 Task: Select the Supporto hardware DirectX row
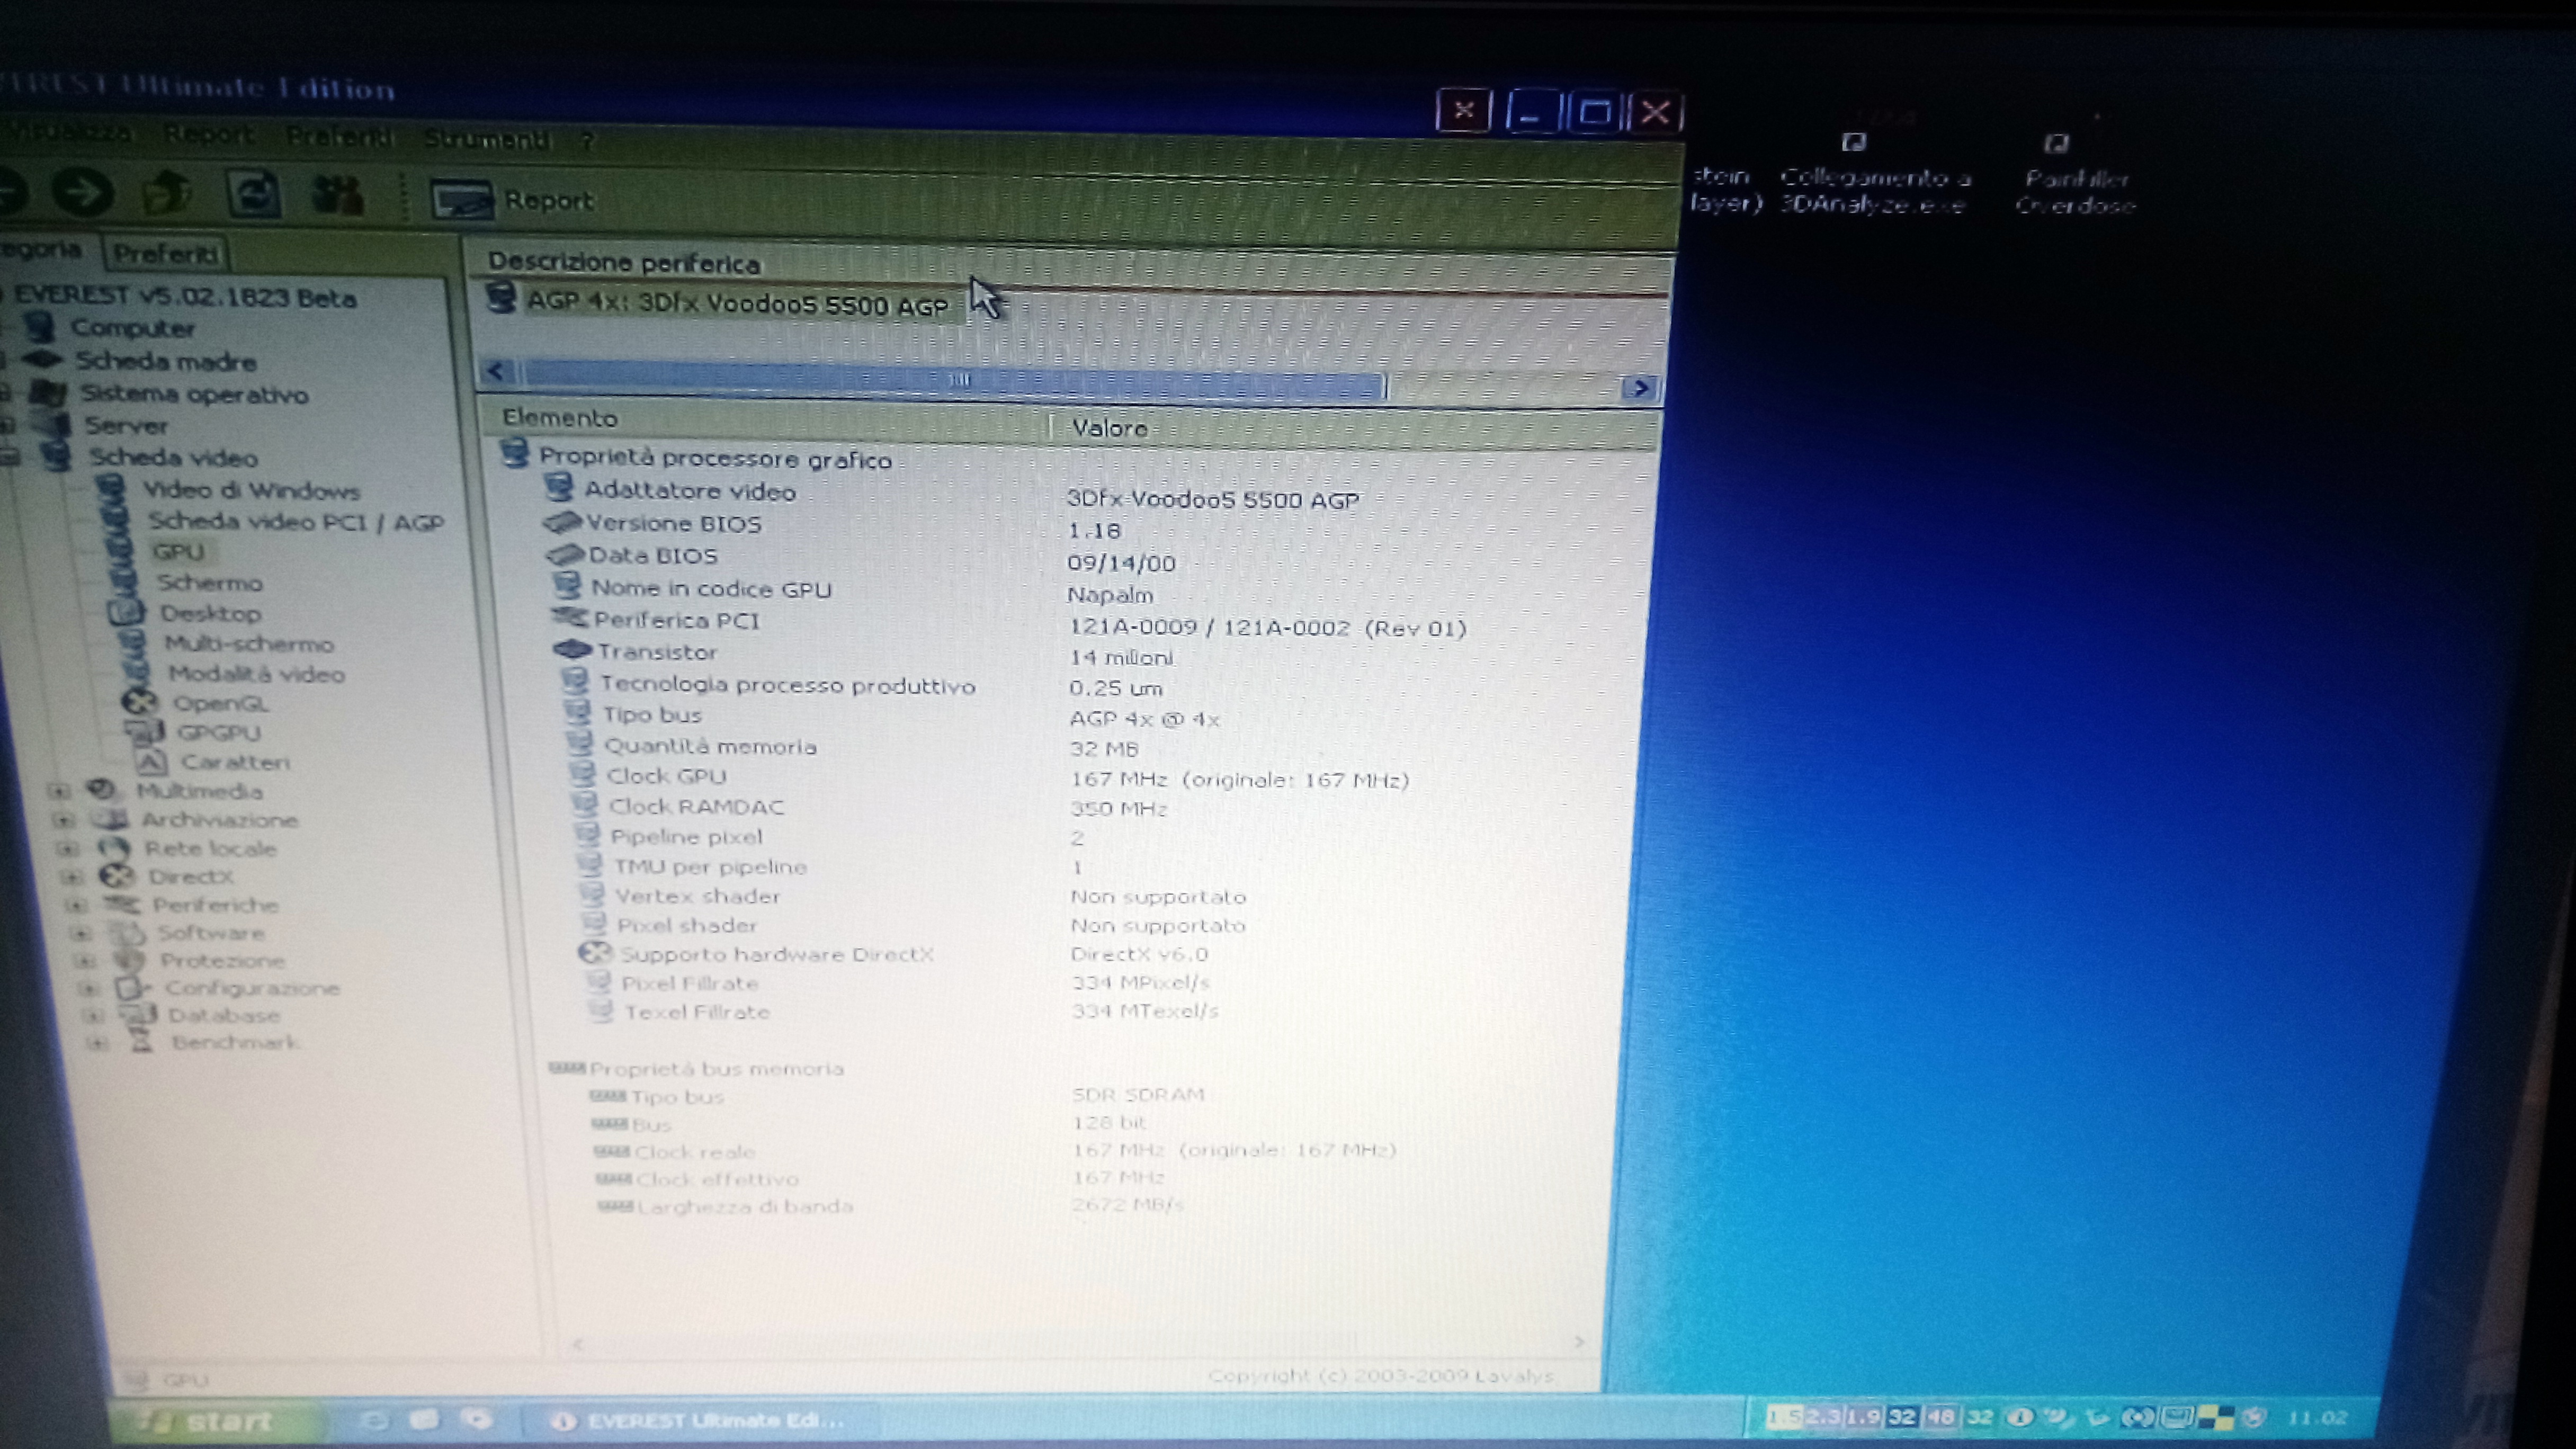click(776, 954)
